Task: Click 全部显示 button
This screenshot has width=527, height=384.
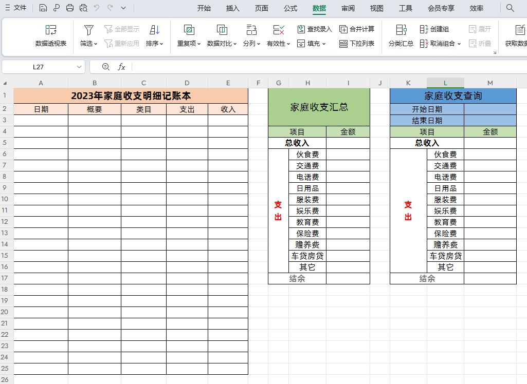Action: 122,29
